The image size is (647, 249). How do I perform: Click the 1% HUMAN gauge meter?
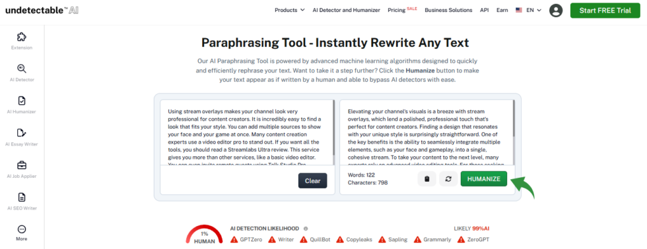pos(205,235)
